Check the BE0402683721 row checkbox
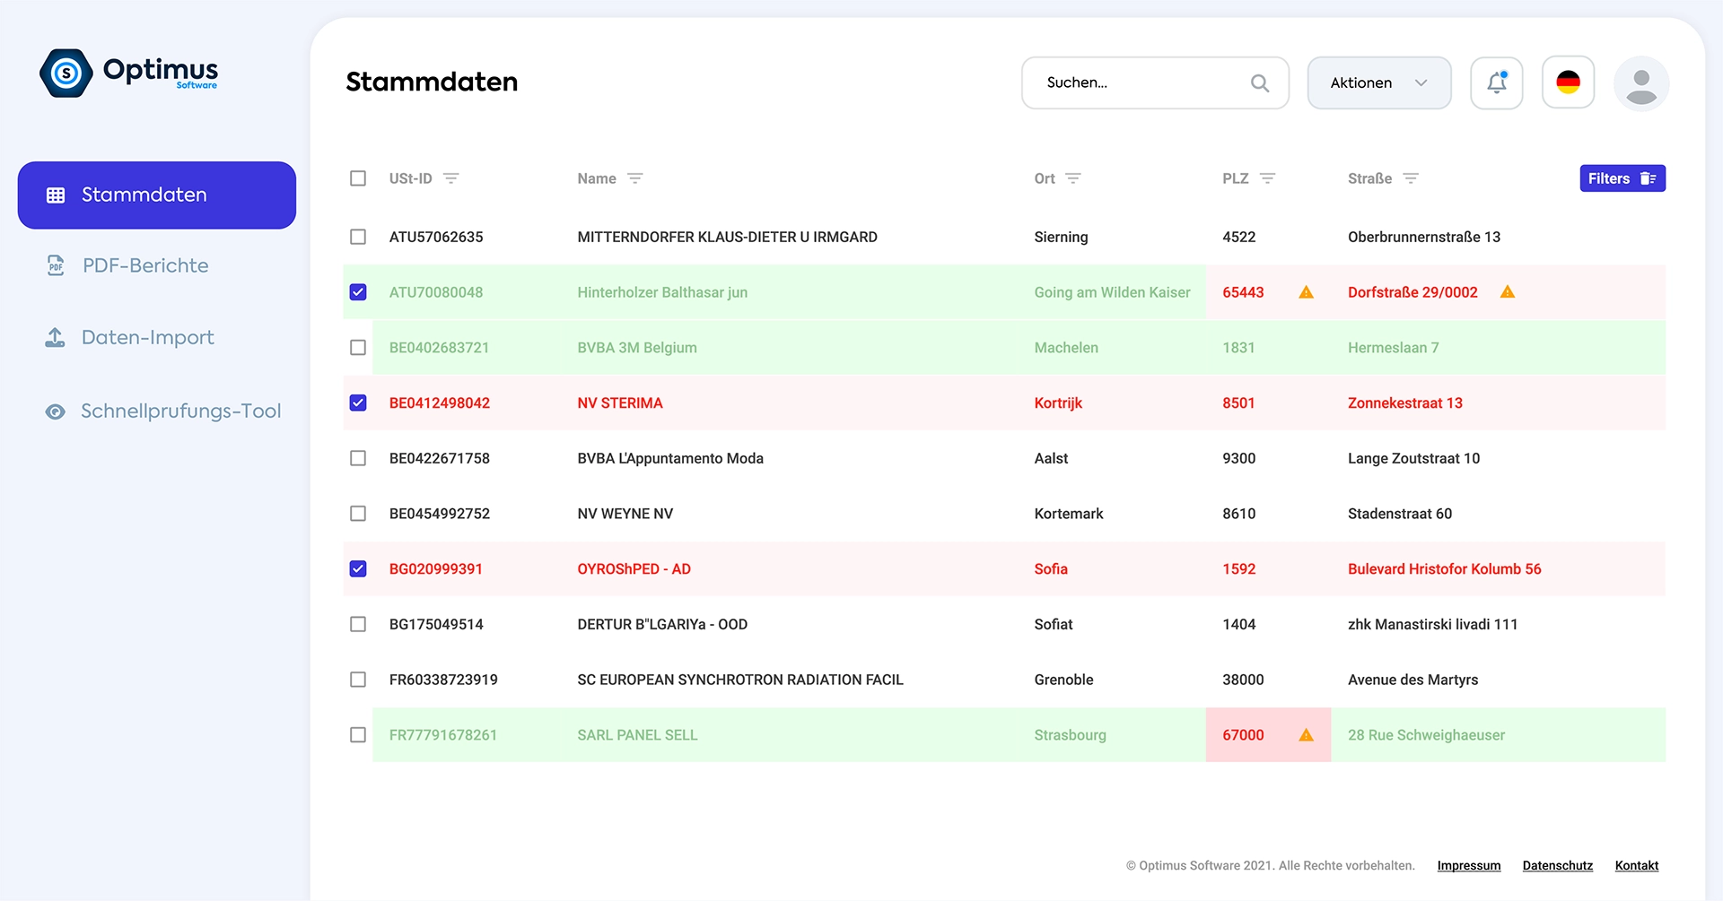1723x901 pixels. pyautogui.click(x=358, y=348)
